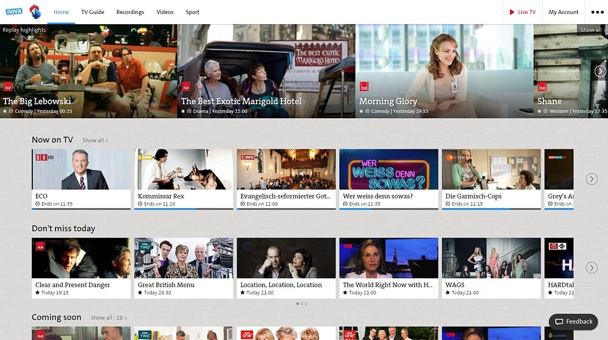Switch to the Videos tab

[x=165, y=12]
